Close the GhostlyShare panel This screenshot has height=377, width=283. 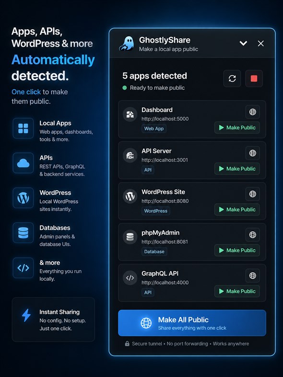coord(260,43)
